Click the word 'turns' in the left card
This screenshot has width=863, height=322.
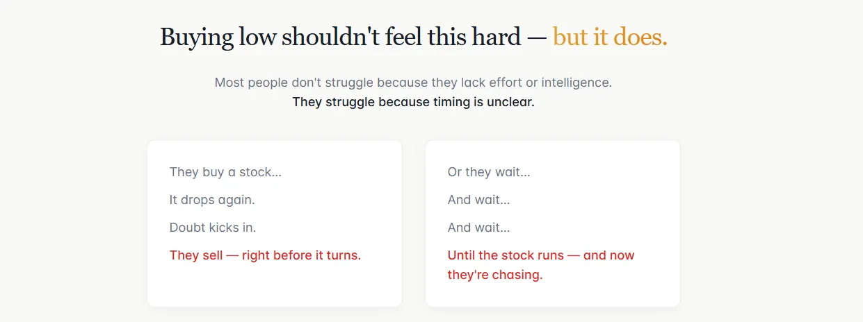(341, 255)
